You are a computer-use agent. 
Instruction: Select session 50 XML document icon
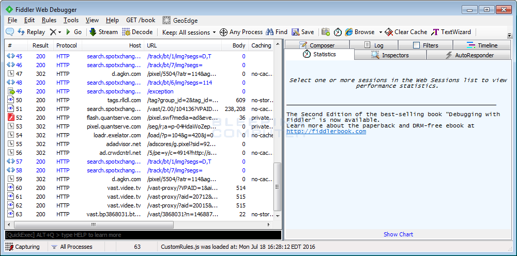tap(10, 100)
